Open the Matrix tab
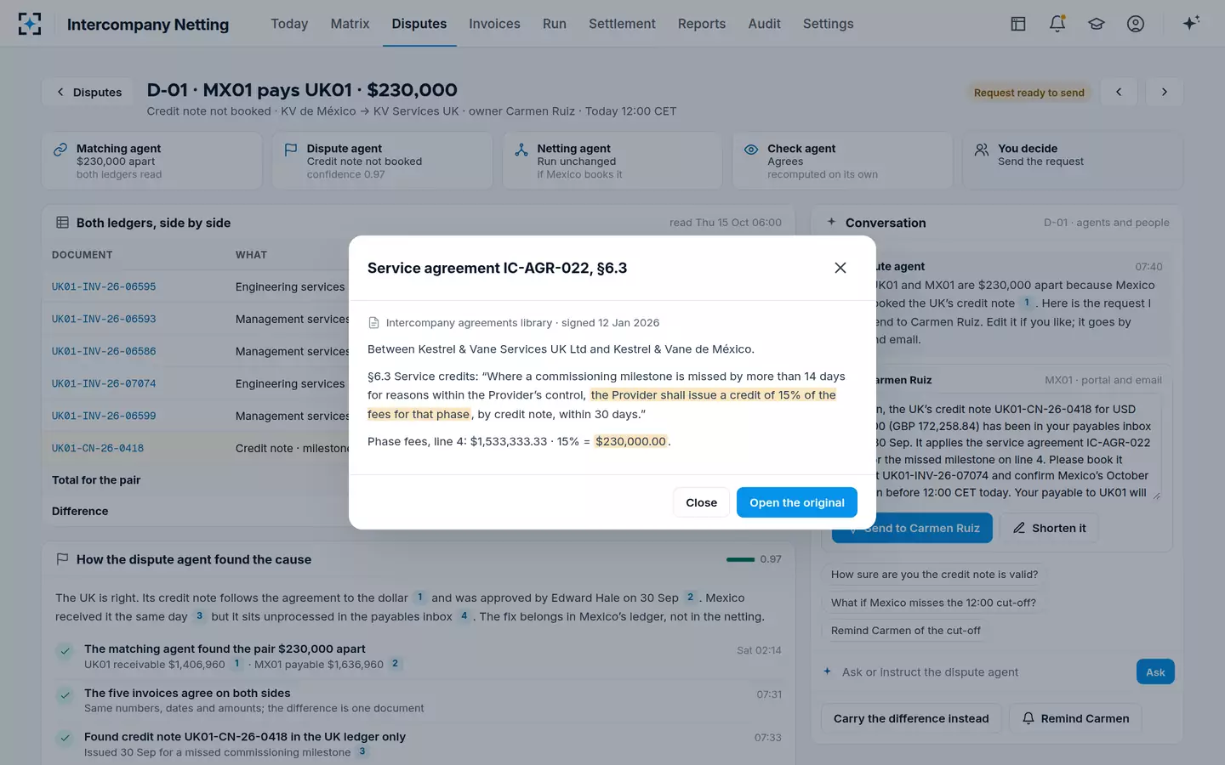Screen dimensions: 1225x765 click(350, 24)
